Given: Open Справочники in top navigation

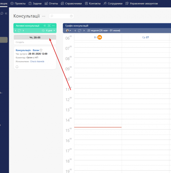Looking at the screenshot, I should 71,3.
